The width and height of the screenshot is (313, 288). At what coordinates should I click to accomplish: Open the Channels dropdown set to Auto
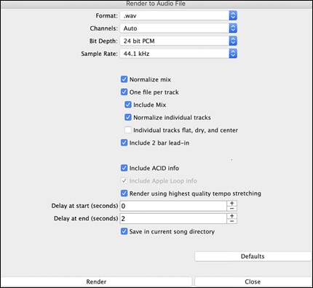[x=178, y=28]
